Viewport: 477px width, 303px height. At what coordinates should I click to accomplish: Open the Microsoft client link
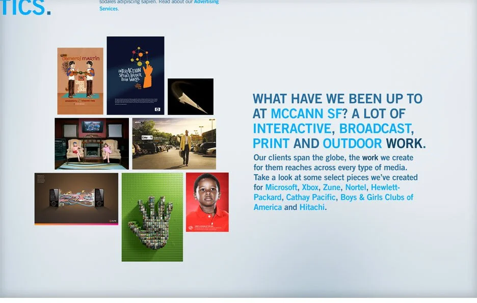281,187
